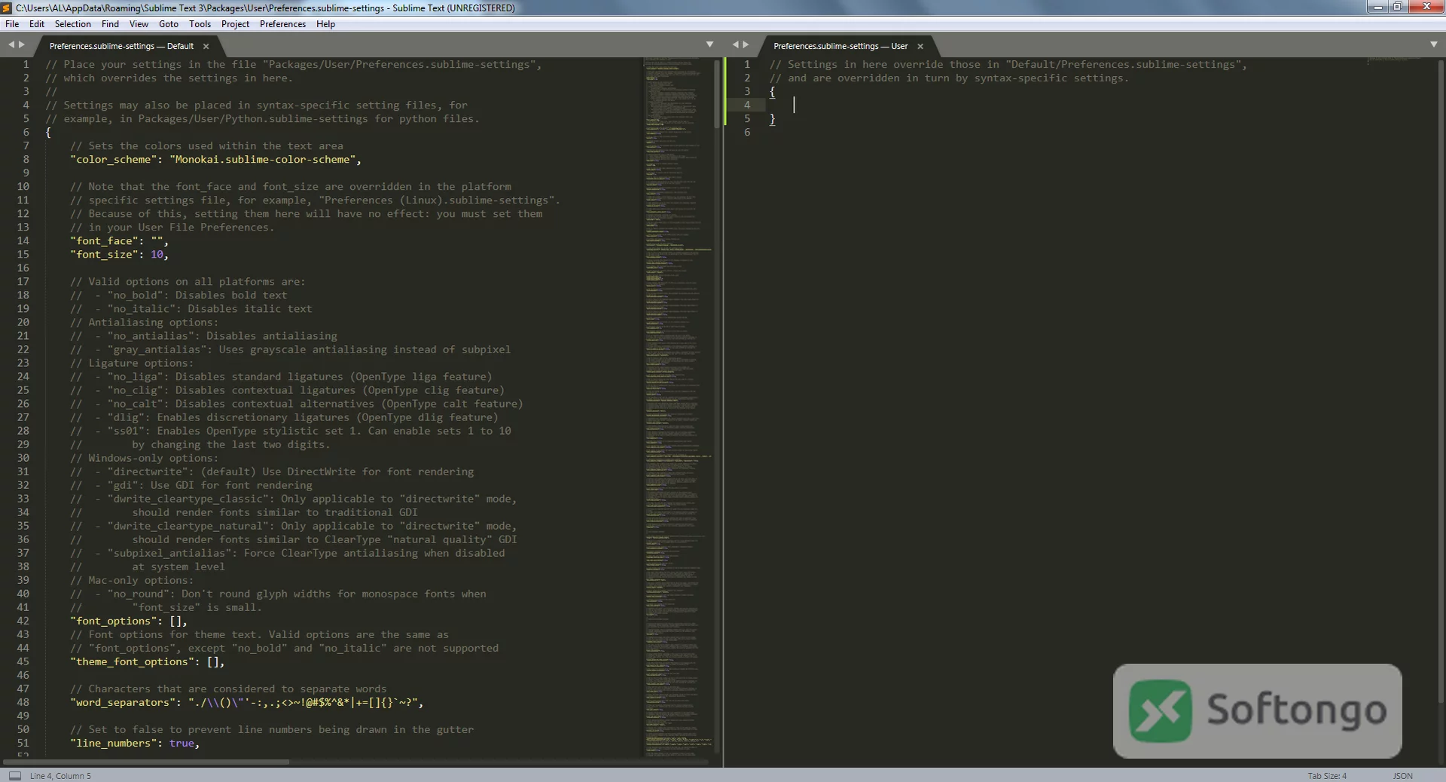
Task: Open the View menu
Action: 139,24
